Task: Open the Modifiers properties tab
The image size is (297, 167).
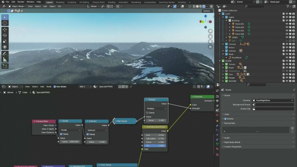Action: tap(217, 126)
